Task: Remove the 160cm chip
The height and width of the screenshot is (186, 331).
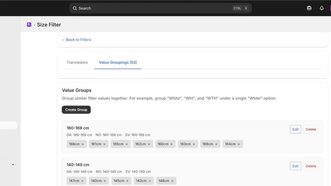Action: pyautogui.click(x=171, y=144)
